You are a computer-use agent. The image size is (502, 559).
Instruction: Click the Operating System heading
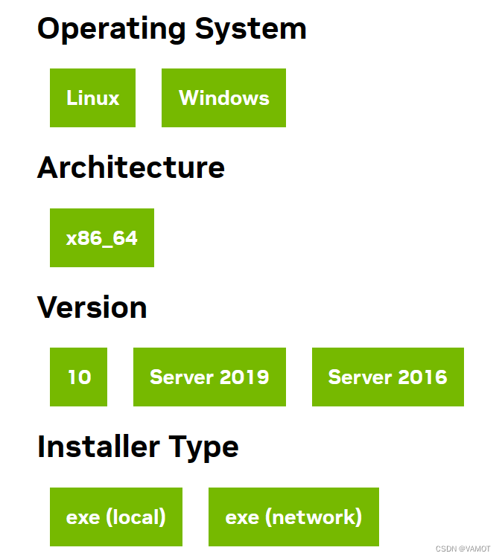pos(172,29)
